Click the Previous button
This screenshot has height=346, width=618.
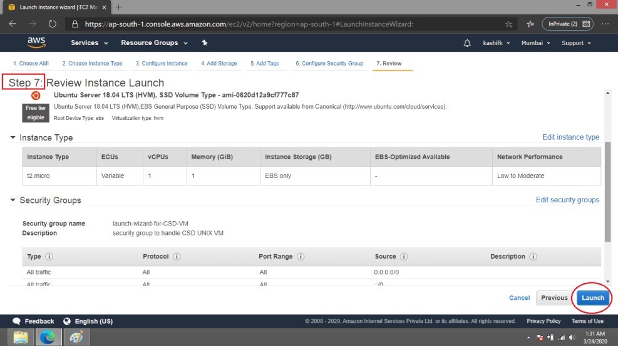click(554, 298)
